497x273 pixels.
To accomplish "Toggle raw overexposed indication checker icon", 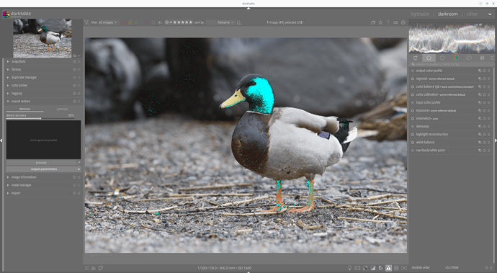I will click(x=365, y=268).
